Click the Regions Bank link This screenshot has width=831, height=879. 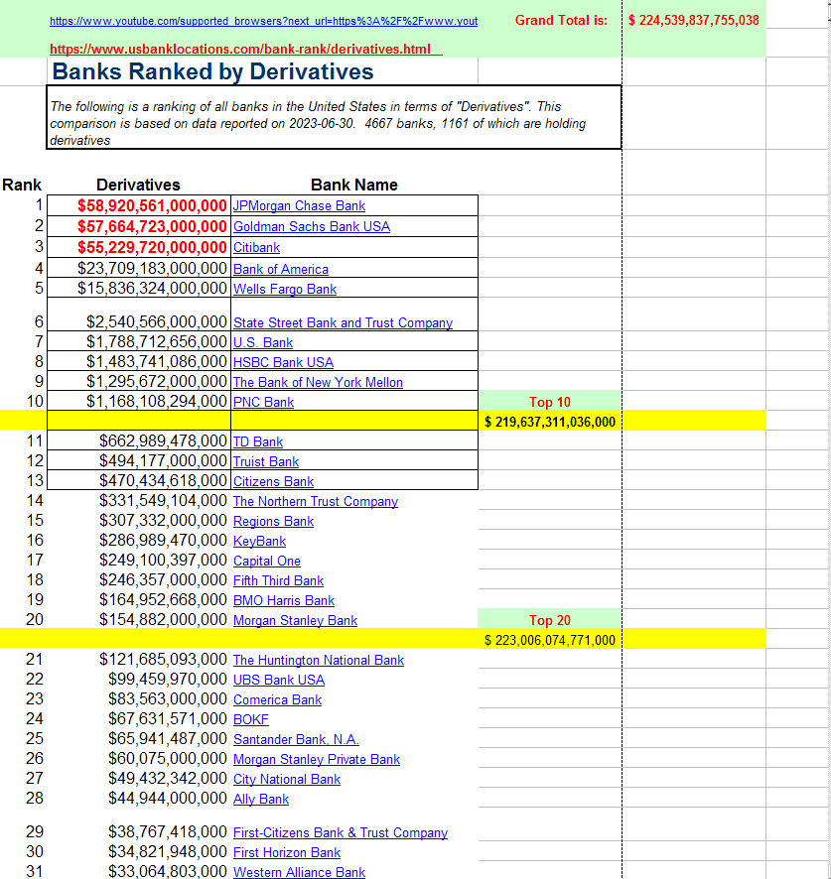(273, 521)
